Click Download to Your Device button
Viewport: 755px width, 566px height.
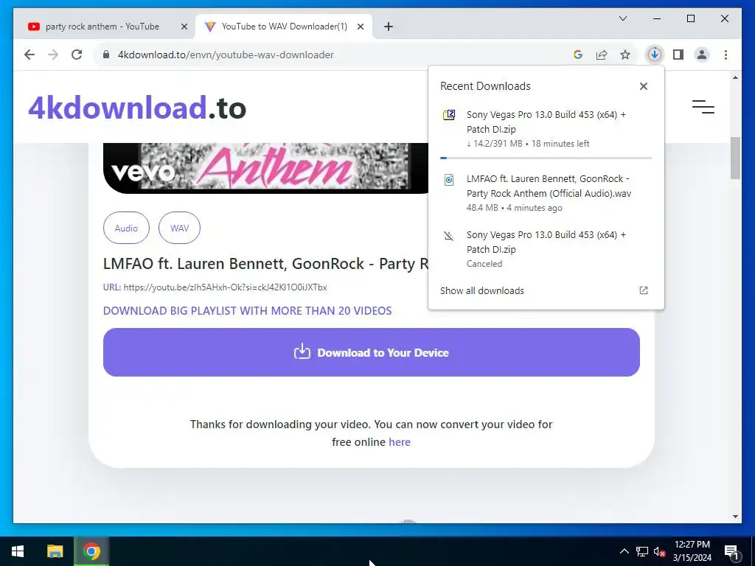coord(372,352)
